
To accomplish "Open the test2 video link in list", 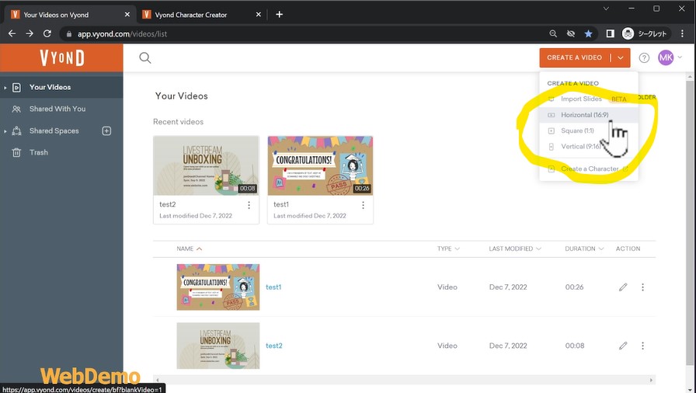I will click(x=274, y=346).
